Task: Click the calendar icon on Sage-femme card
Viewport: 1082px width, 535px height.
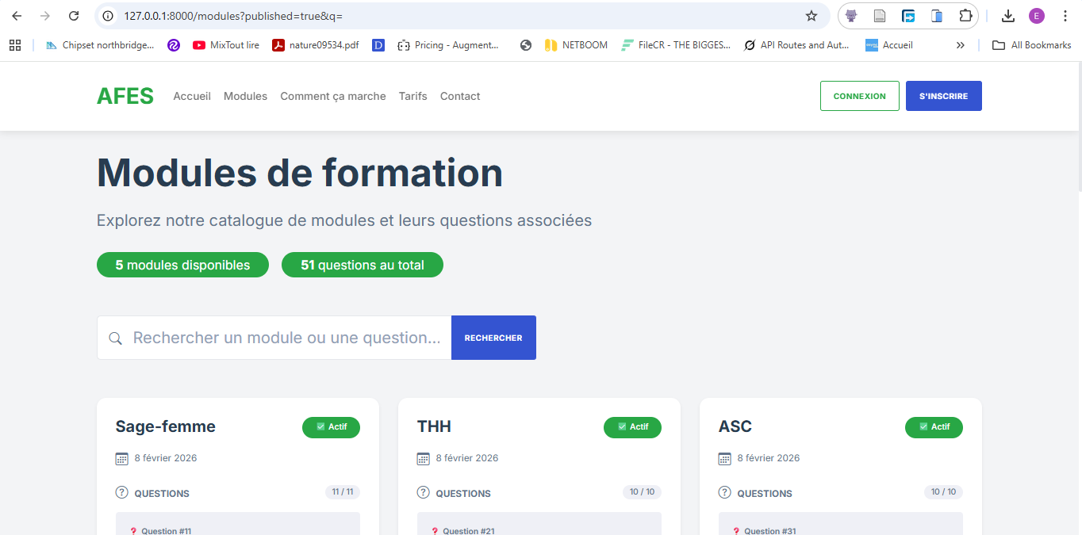Action: click(x=122, y=458)
